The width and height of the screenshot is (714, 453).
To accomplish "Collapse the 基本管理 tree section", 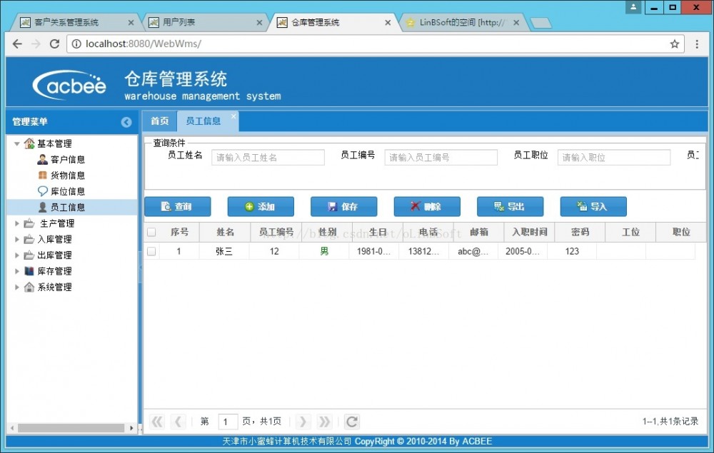I will (17, 143).
